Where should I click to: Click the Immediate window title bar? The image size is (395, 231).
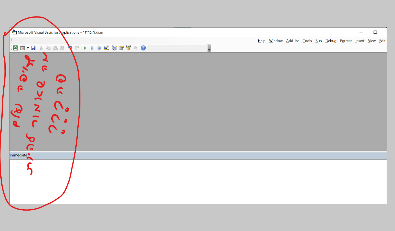click(x=198, y=155)
